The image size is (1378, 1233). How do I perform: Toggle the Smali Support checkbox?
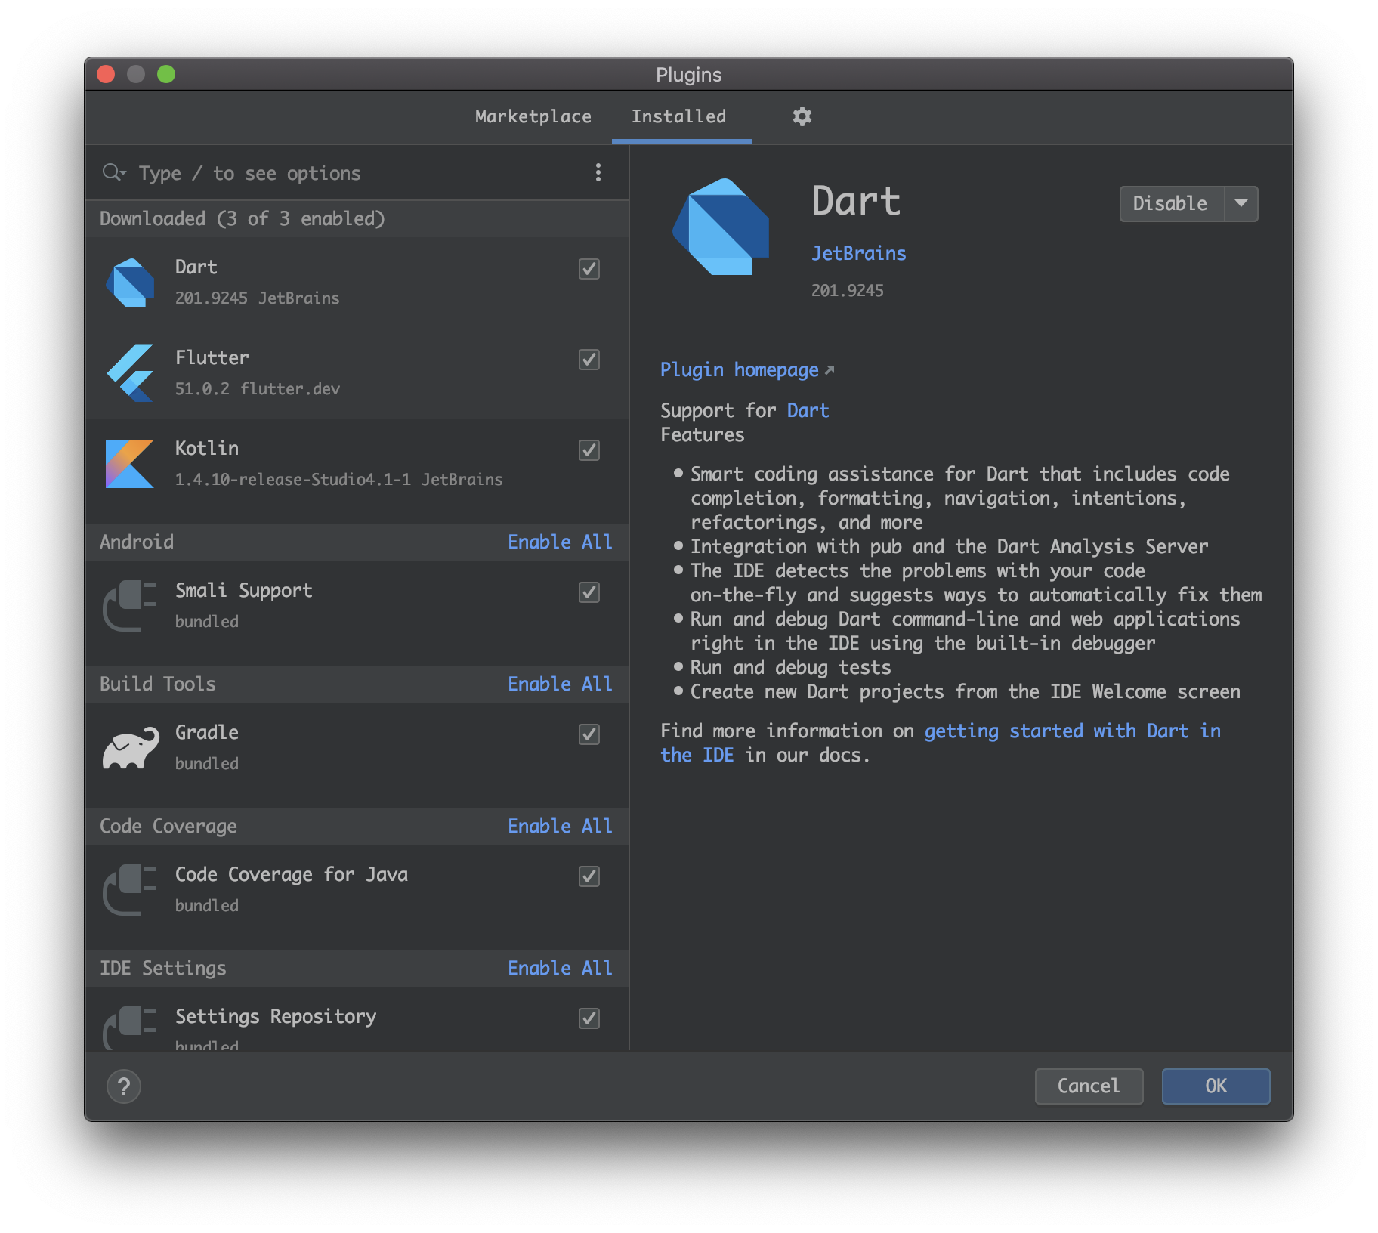point(589,592)
